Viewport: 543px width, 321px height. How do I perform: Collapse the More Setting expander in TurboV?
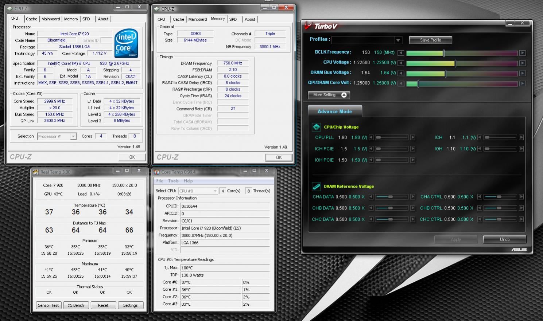pos(329,95)
